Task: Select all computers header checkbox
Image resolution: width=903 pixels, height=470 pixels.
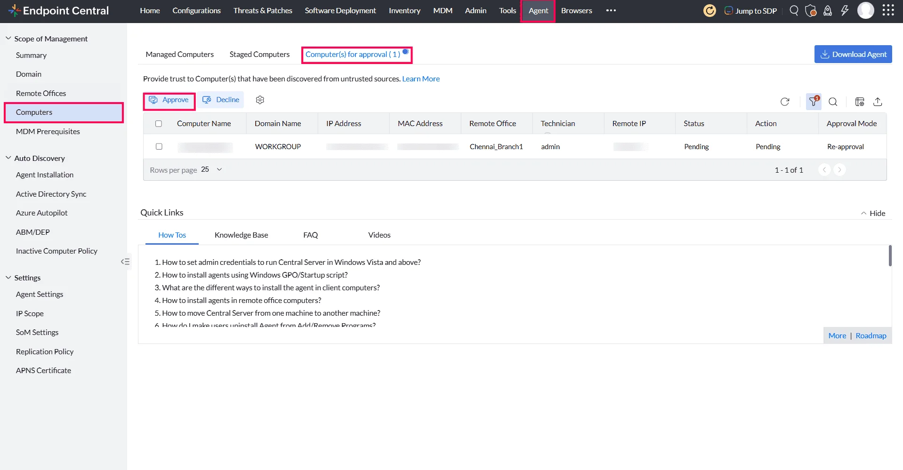Action: [159, 124]
